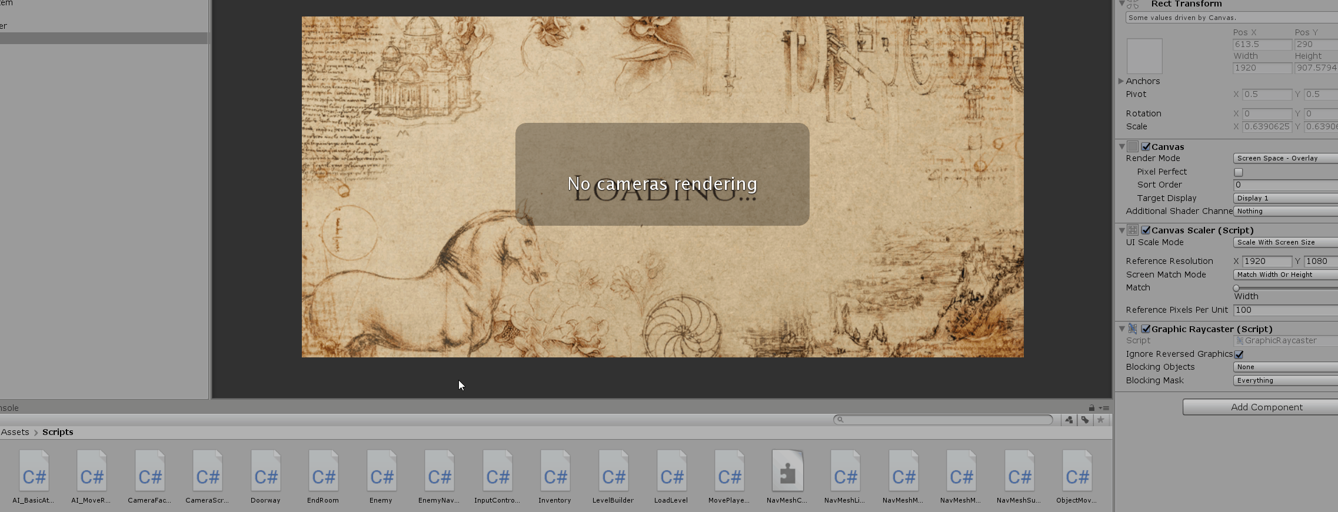
Task: Toggle the Project panel lock icon
Action: pyautogui.click(x=1091, y=408)
